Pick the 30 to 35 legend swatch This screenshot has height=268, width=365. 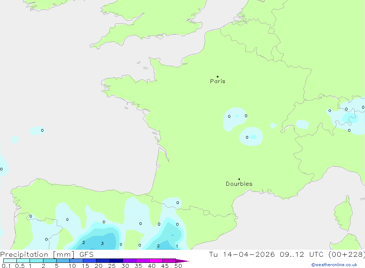point(130,261)
